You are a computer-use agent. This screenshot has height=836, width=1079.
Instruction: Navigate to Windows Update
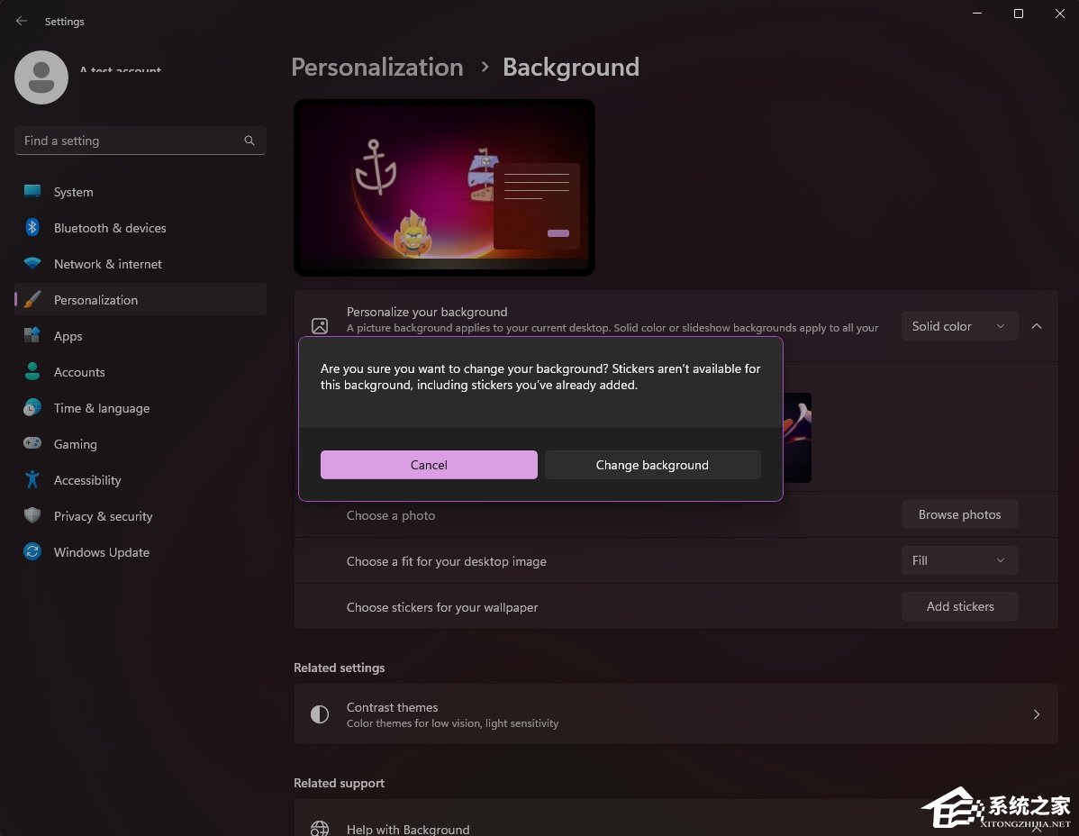141,552
